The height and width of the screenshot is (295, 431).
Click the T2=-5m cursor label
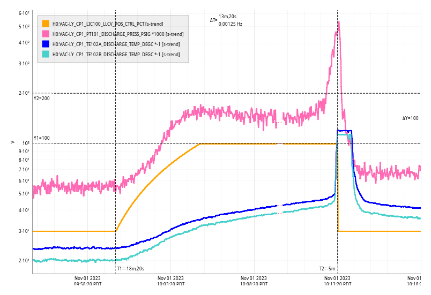click(x=327, y=269)
